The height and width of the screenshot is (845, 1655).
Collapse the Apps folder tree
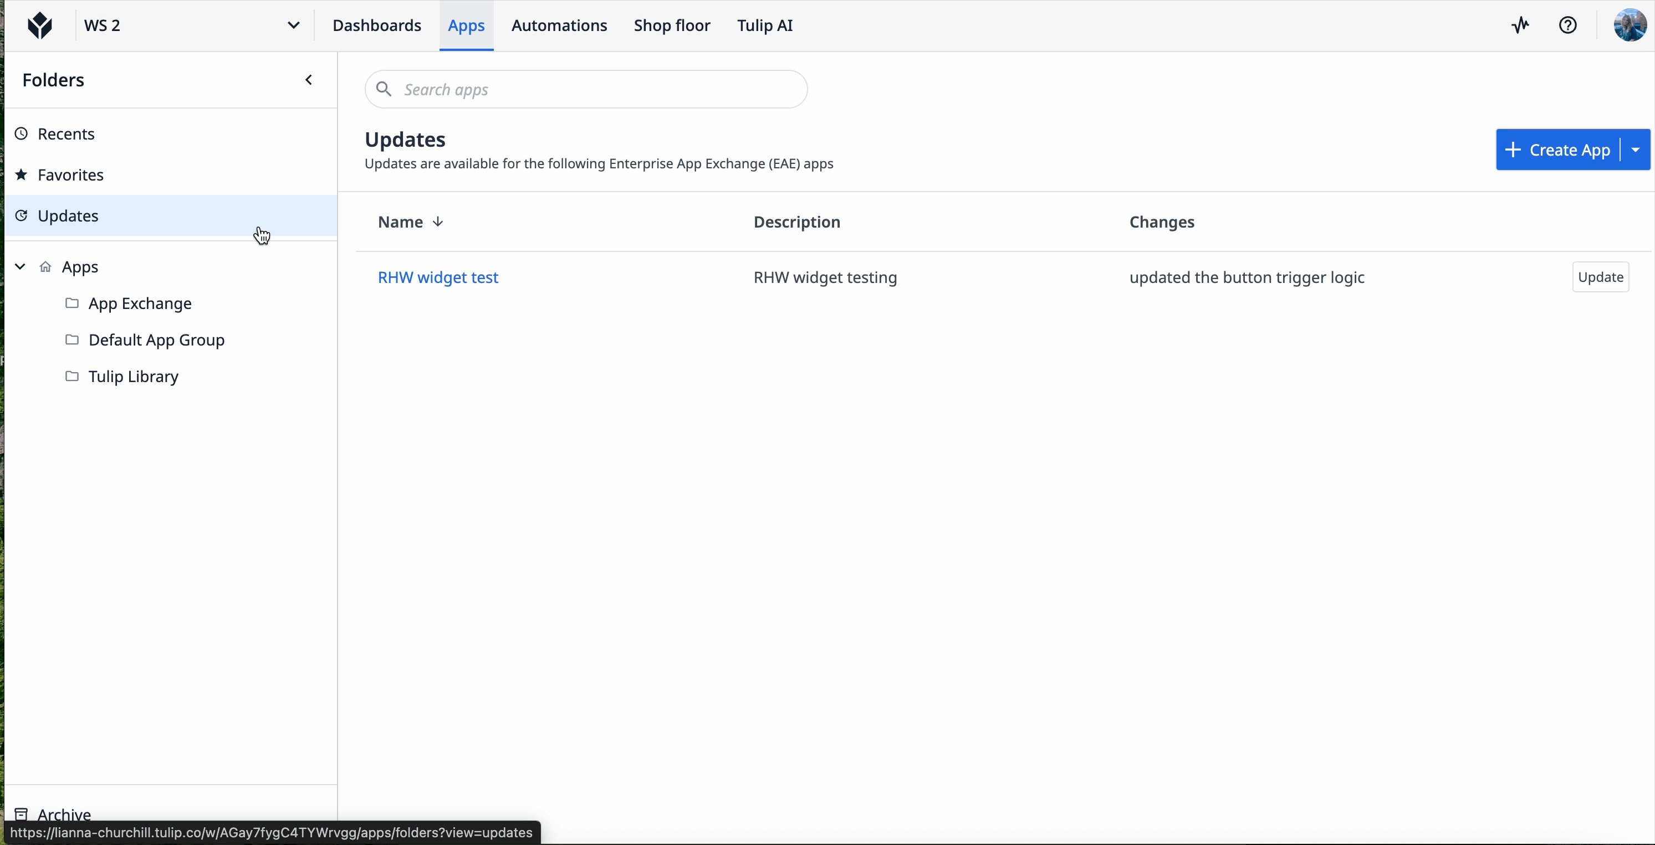coord(20,266)
